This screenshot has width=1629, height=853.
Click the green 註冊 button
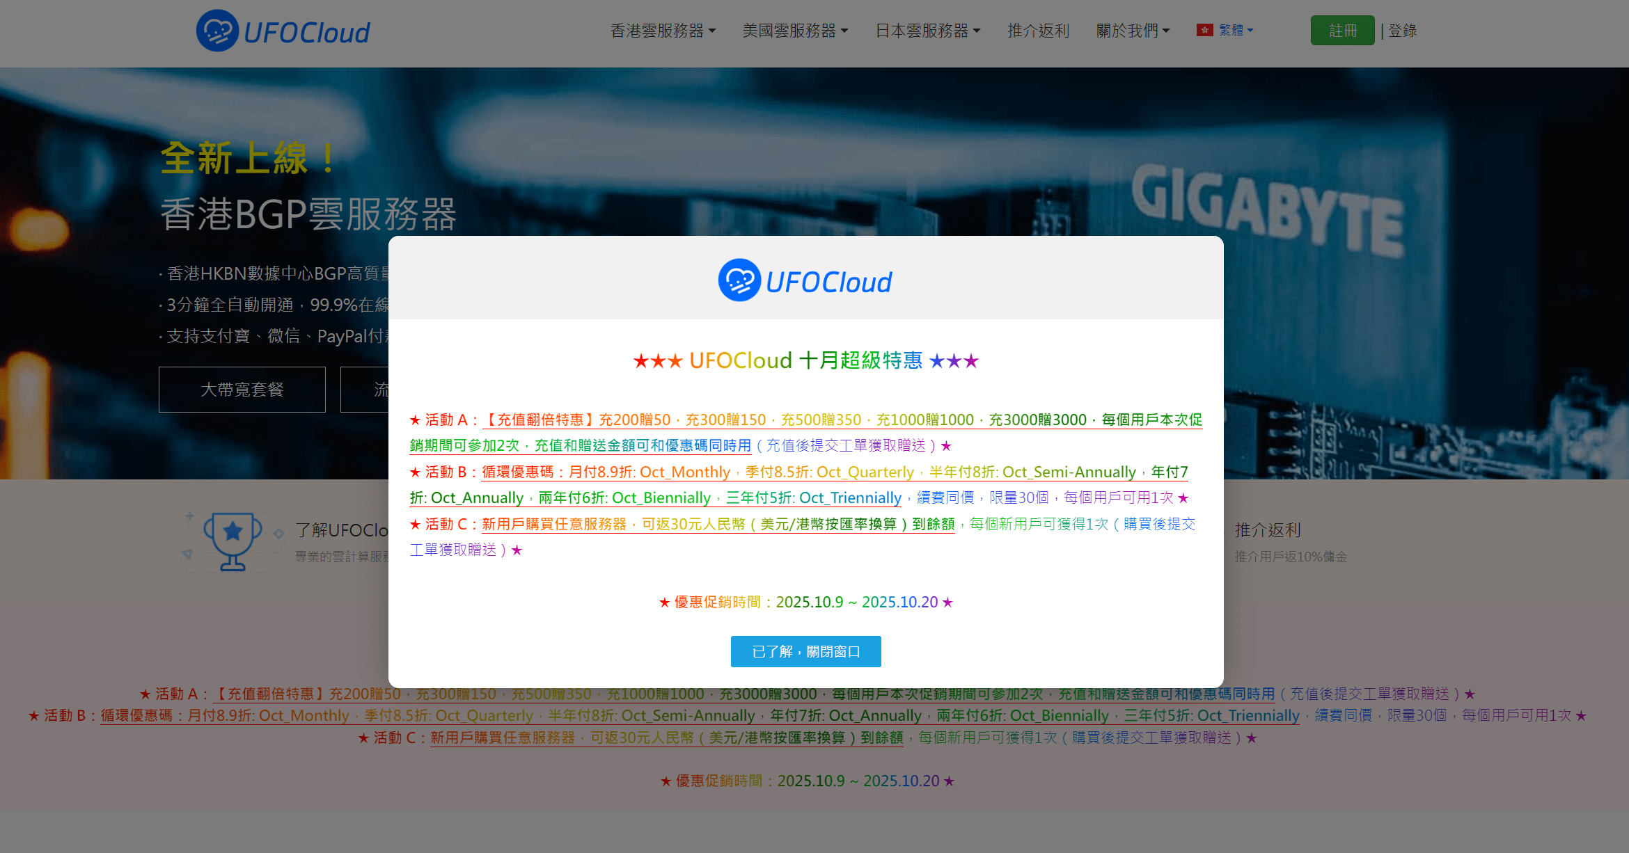pos(1342,31)
